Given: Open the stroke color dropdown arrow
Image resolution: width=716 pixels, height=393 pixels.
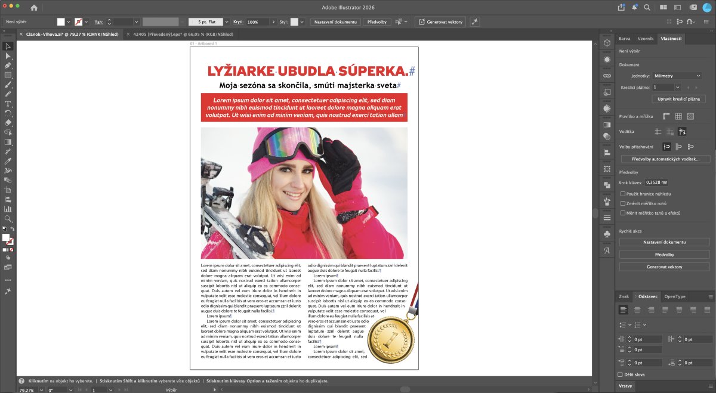Looking at the screenshot, I should (x=87, y=21).
